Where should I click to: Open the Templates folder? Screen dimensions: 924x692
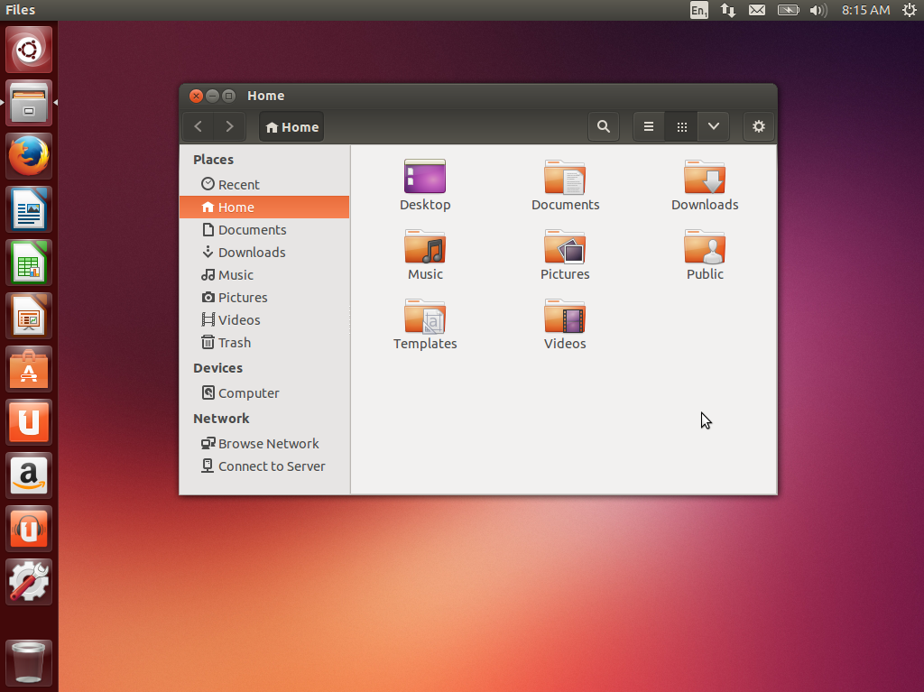[x=425, y=316]
